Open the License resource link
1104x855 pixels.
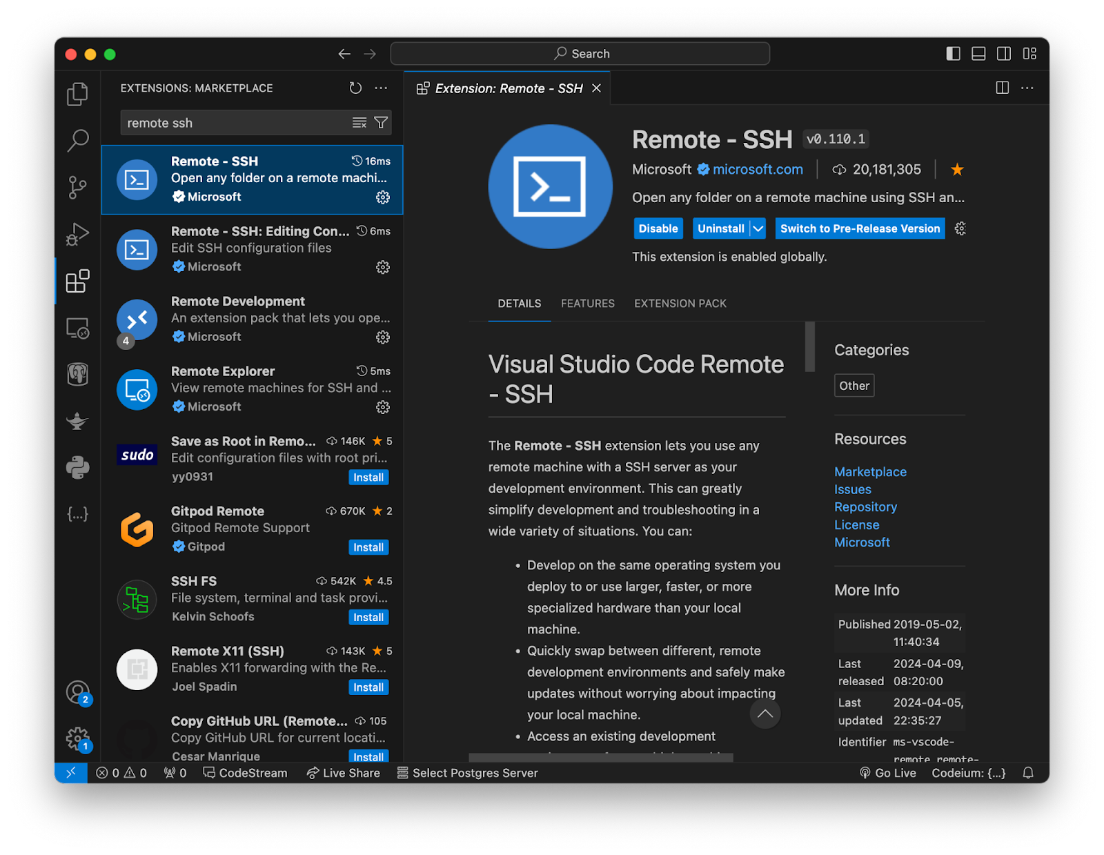coord(856,525)
